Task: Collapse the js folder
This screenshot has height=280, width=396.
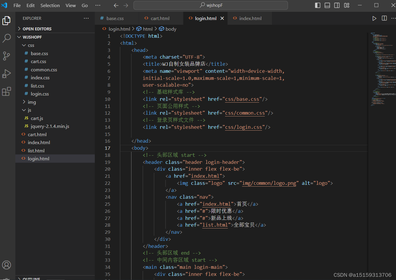Action: tap(55, 110)
